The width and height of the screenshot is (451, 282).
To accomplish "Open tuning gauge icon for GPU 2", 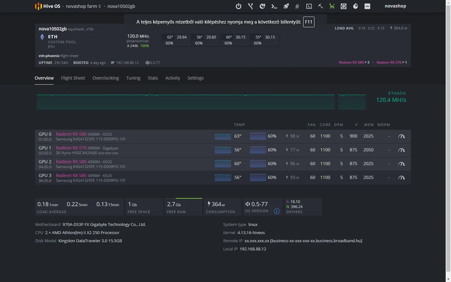I will (402, 164).
